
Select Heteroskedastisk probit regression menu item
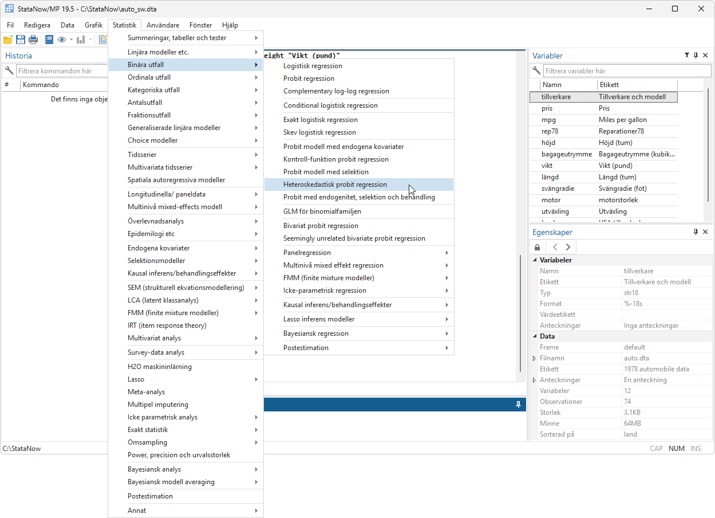(335, 185)
